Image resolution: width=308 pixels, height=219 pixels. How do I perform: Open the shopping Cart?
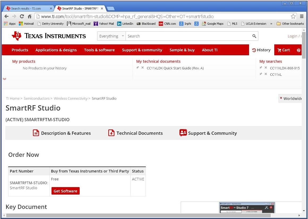[x=284, y=50]
